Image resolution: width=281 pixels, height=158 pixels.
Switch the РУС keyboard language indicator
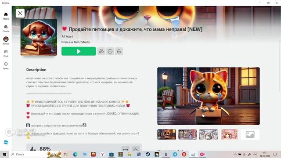255,154
